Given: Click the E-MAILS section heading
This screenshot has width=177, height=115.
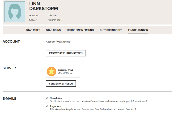Looking at the screenshot, I should [x=10, y=98].
